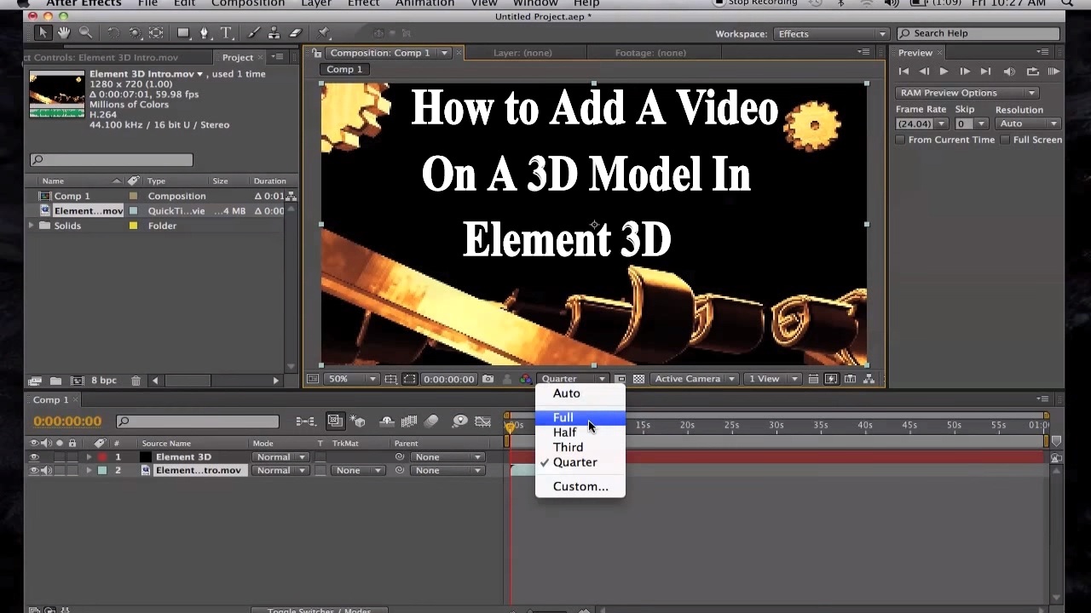This screenshot has width=1091, height=613.
Task: Select the Clone Stamp tool
Action: coord(274,33)
